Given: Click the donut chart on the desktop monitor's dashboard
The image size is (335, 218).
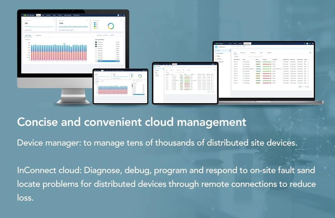Looking at the screenshot, I should tap(111, 26).
